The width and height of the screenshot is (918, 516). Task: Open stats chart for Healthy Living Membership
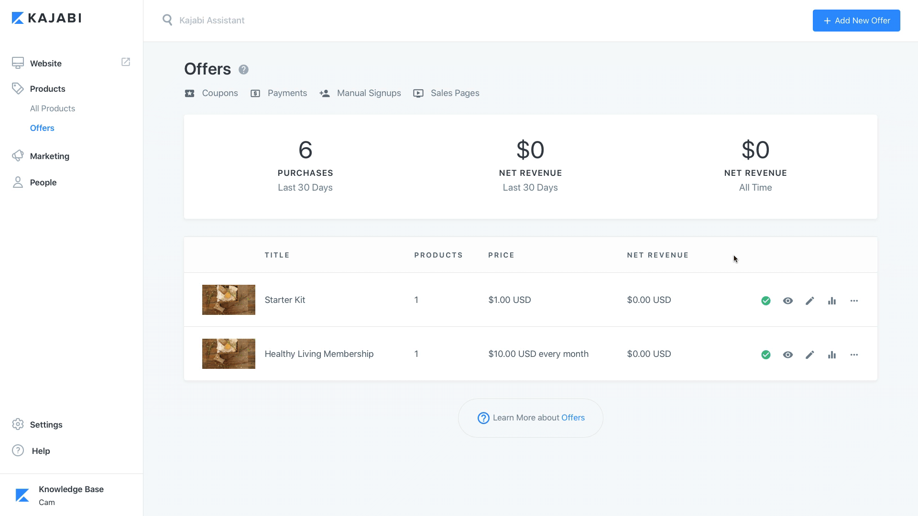pos(832,355)
